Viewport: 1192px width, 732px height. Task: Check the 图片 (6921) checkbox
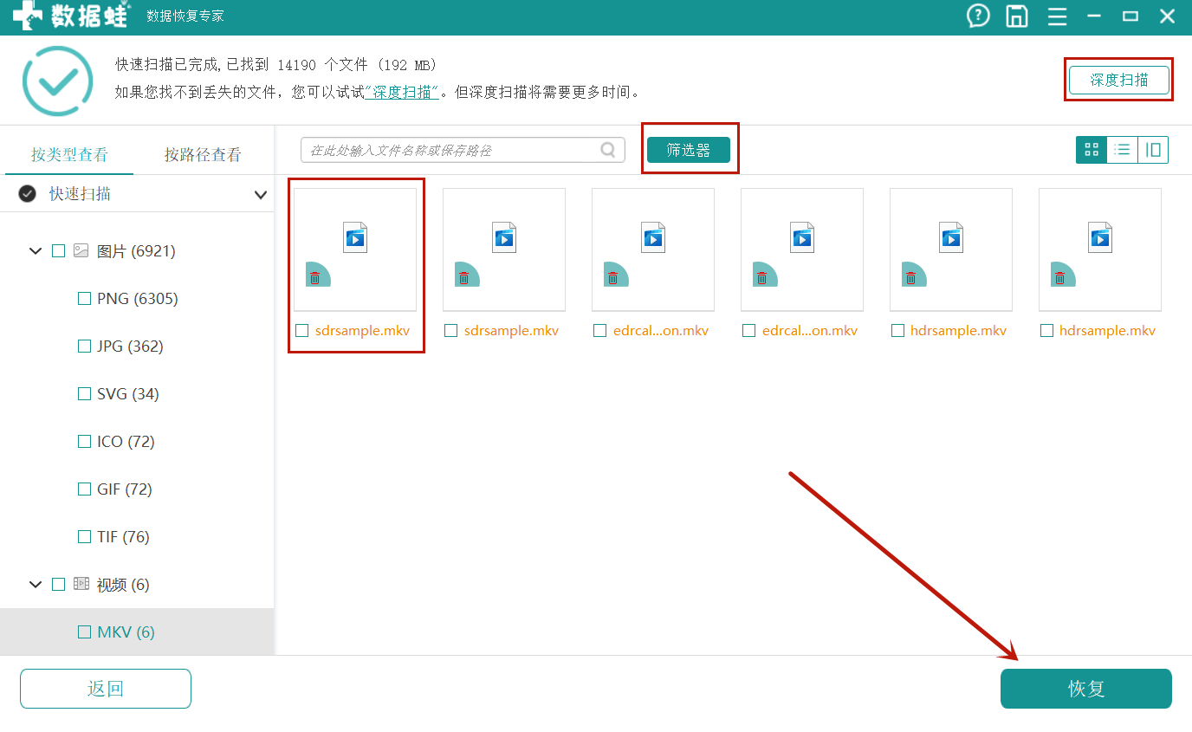tap(59, 251)
